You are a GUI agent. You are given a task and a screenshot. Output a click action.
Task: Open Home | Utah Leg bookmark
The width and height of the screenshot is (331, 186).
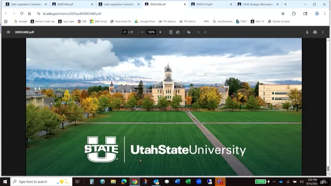pos(43,21)
